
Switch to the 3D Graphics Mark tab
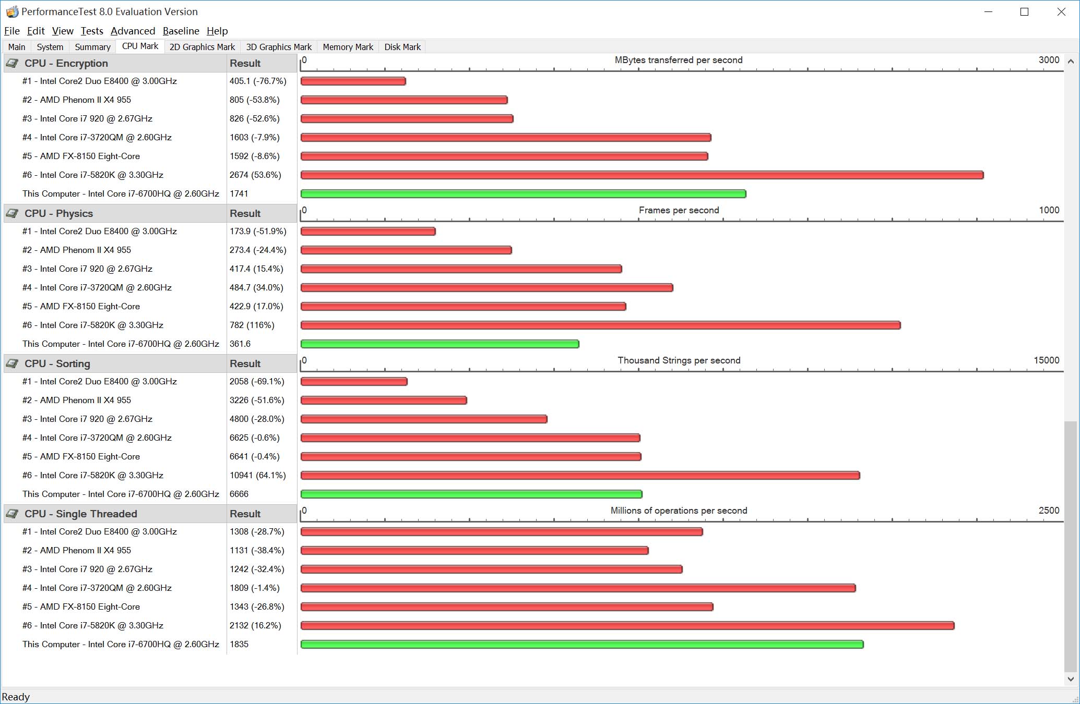279,47
